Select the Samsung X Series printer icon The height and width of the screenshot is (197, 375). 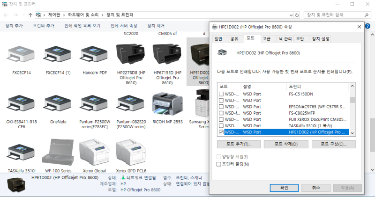(202, 103)
